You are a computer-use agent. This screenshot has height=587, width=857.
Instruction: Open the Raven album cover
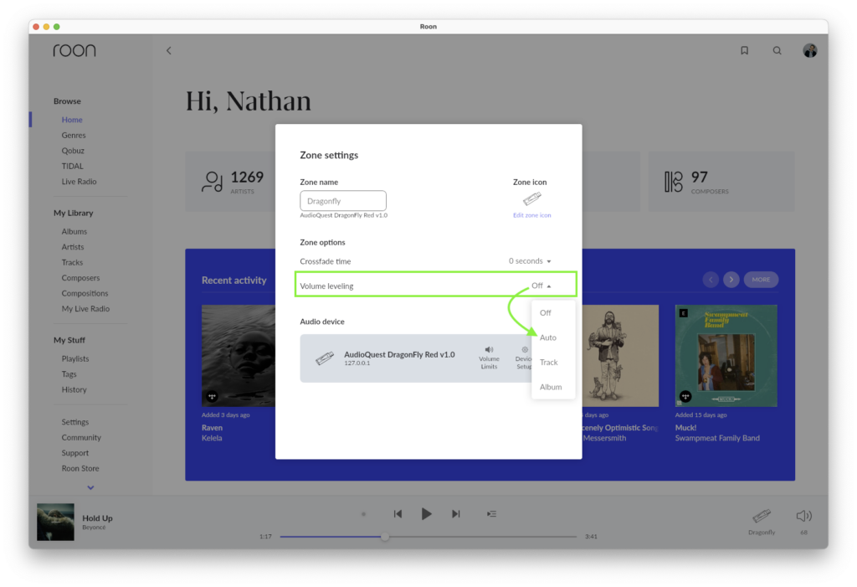point(239,356)
